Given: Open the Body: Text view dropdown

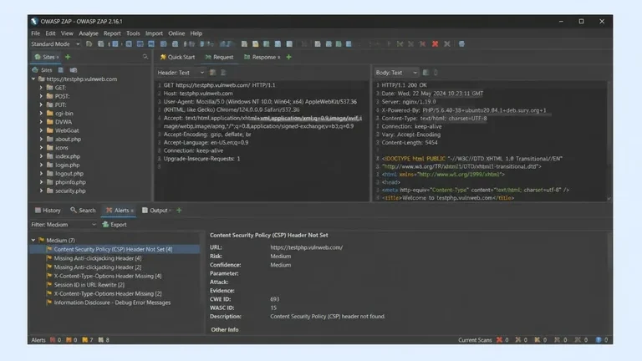Looking at the screenshot, I should tap(396, 73).
